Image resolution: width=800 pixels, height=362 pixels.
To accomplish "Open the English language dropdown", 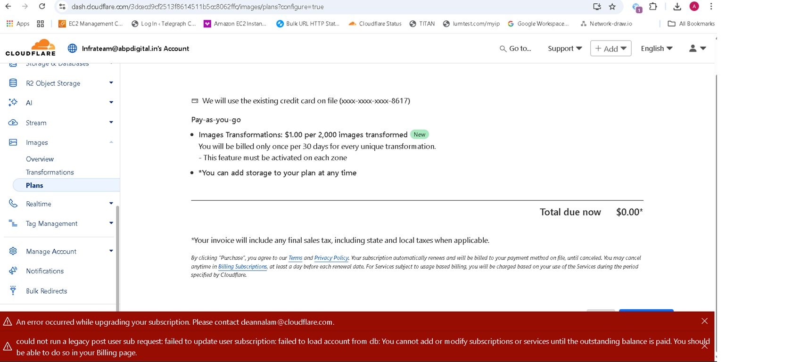I will coord(657,49).
